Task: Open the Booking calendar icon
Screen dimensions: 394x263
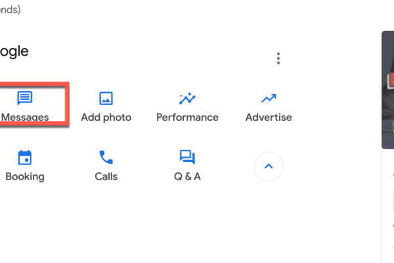Action: pos(25,158)
